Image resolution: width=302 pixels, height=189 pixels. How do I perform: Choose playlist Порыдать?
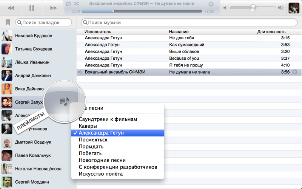click(x=118, y=147)
